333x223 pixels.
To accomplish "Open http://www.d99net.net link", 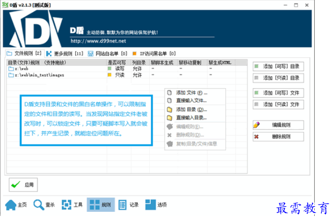I will coord(99,41).
